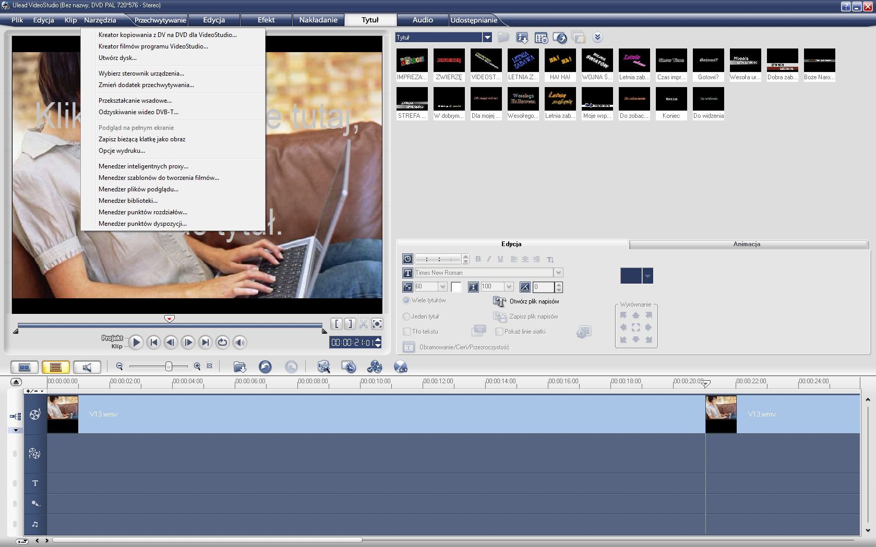
Task: Play the project preview
Action: (x=136, y=342)
